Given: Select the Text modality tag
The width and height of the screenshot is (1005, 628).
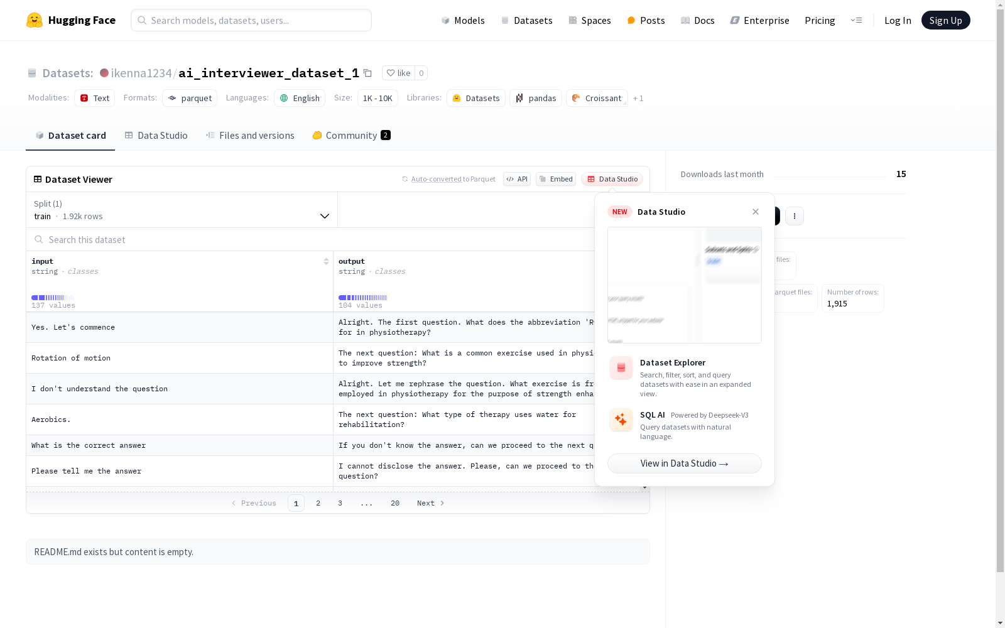Looking at the screenshot, I should (95, 98).
